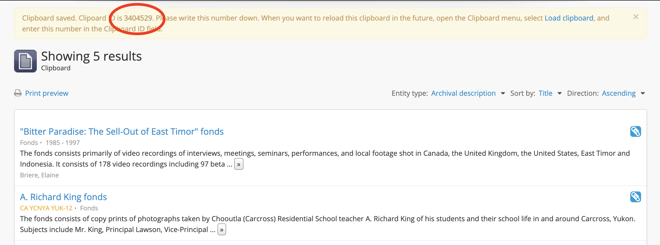Expand the Bitter Paradise description text
Viewport: 660px width, 245px height.
coord(239,164)
